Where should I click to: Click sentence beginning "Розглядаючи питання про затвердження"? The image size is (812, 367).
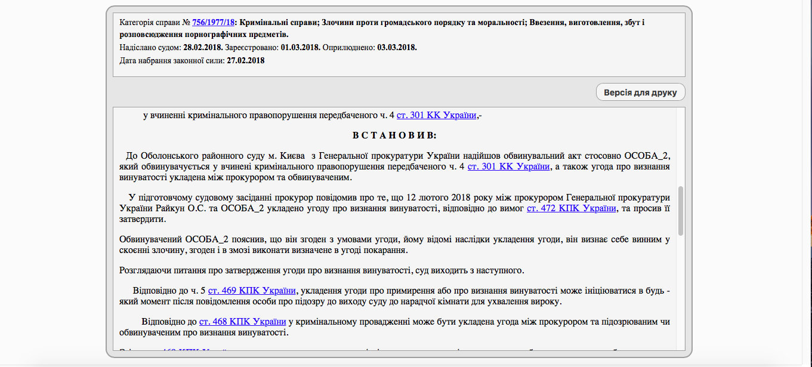(x=322, y=270)
